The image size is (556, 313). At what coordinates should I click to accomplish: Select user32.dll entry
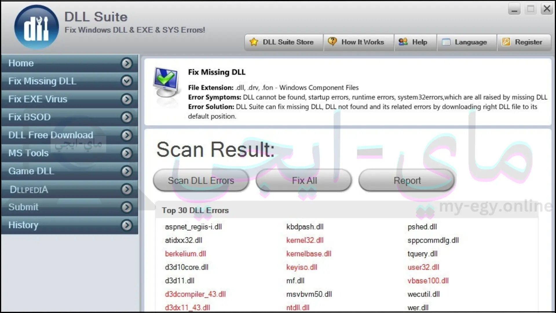click(x=423, y=267)
